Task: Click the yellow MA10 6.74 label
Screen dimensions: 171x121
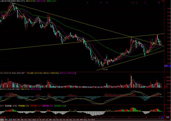Action: click(x=30, y=1)
